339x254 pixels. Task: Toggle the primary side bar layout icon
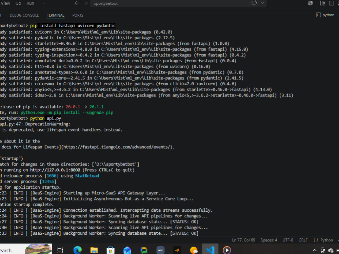[x=331, y=3]
